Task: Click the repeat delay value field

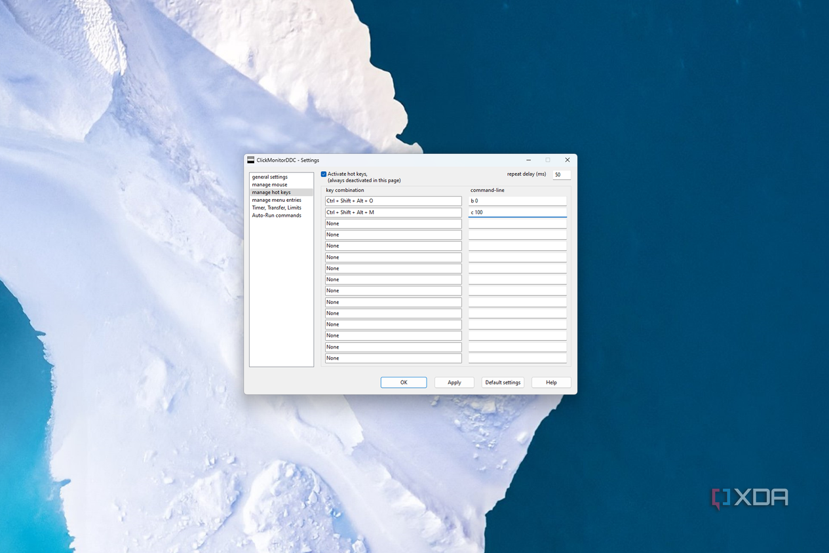Action: point(562,175)
